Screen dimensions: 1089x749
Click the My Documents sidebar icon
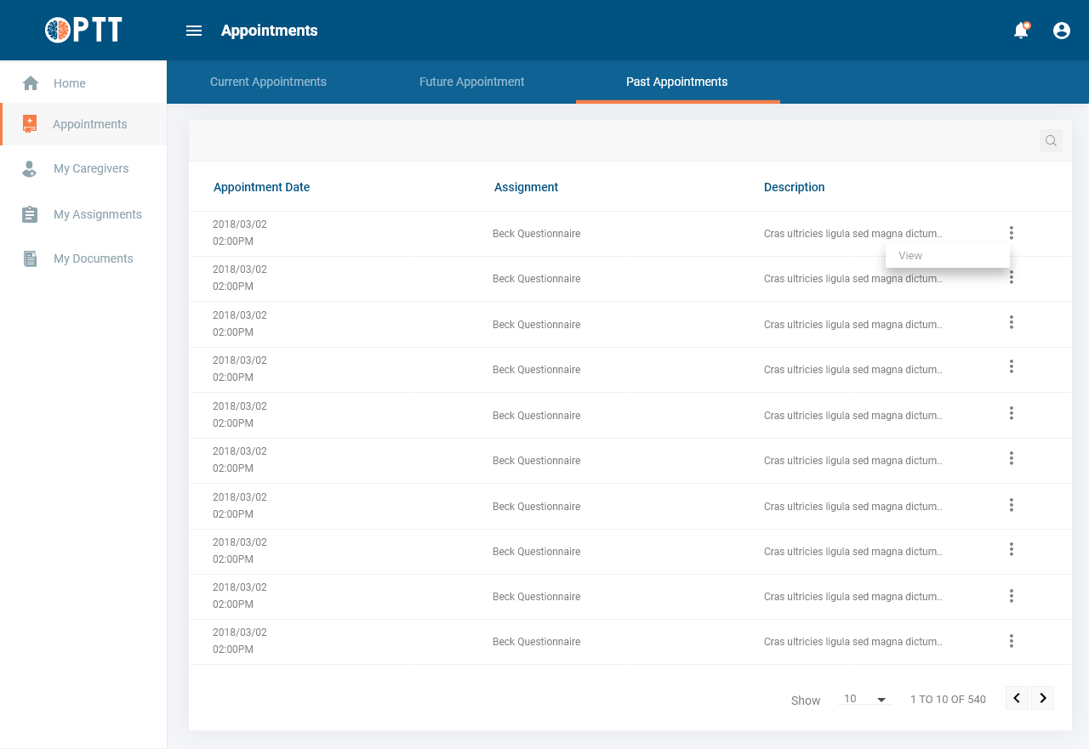30,259
